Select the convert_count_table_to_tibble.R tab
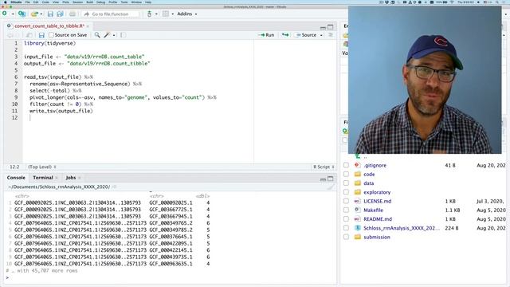 coord(49,26)
